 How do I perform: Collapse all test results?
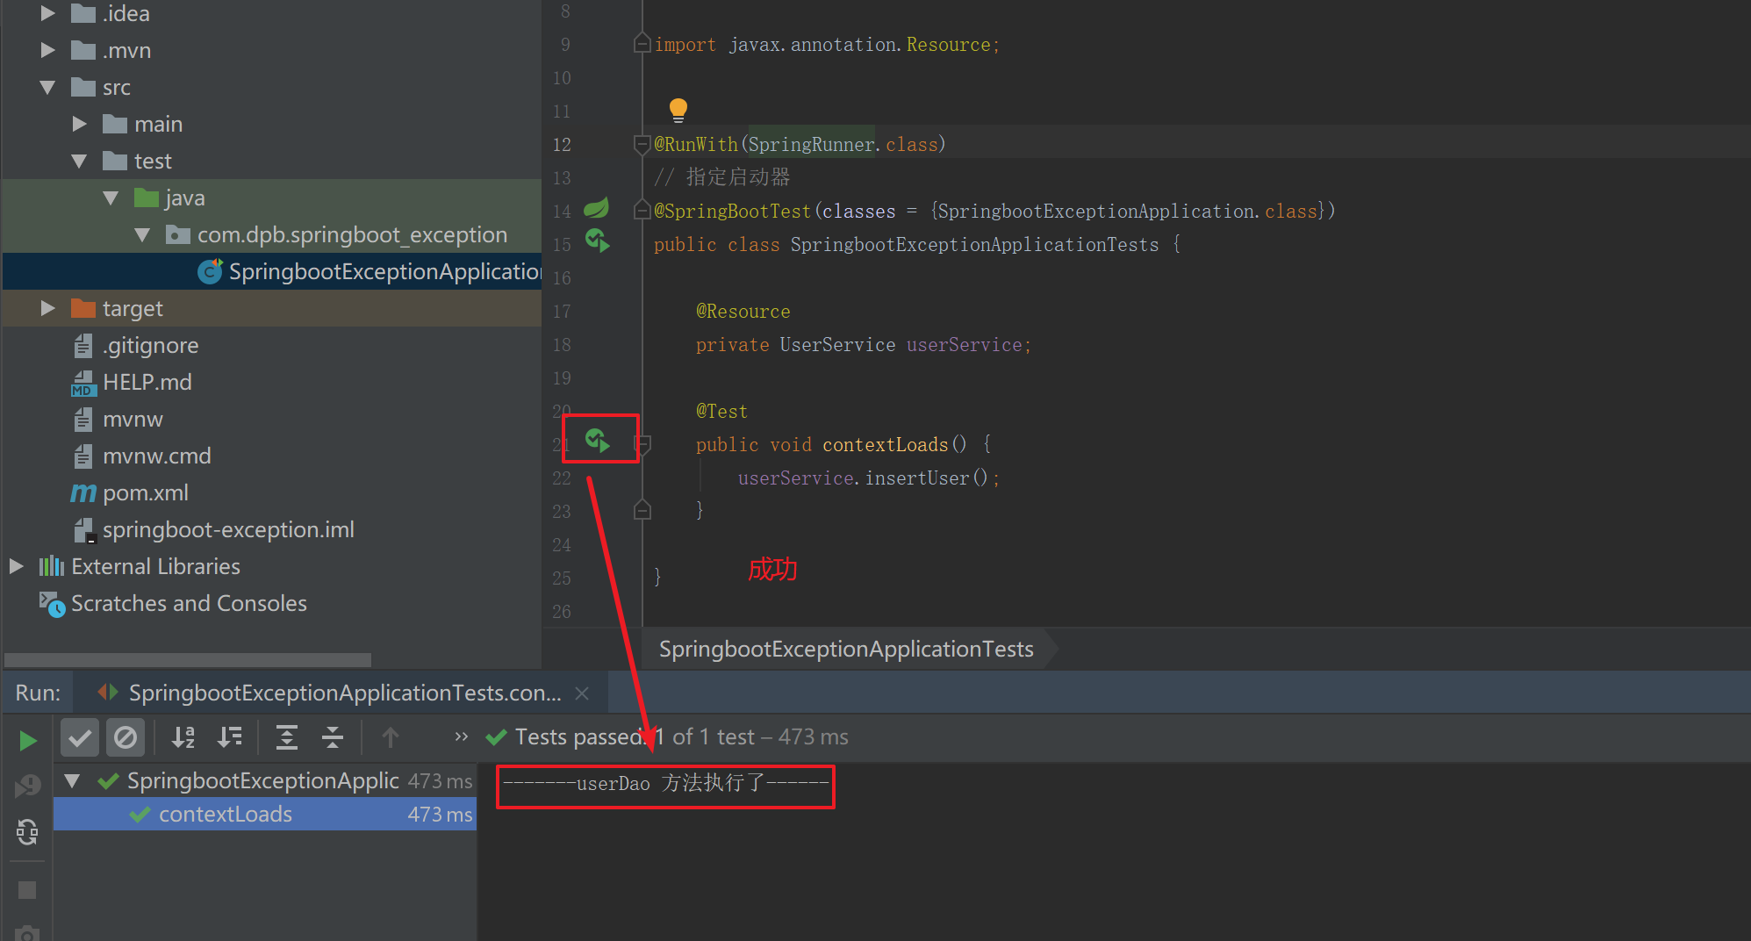point(333,737)
